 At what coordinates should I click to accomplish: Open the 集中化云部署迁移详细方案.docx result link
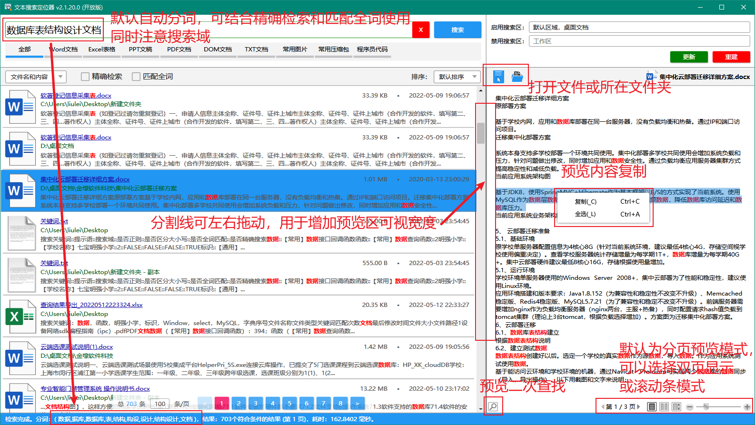click(85, 179)
